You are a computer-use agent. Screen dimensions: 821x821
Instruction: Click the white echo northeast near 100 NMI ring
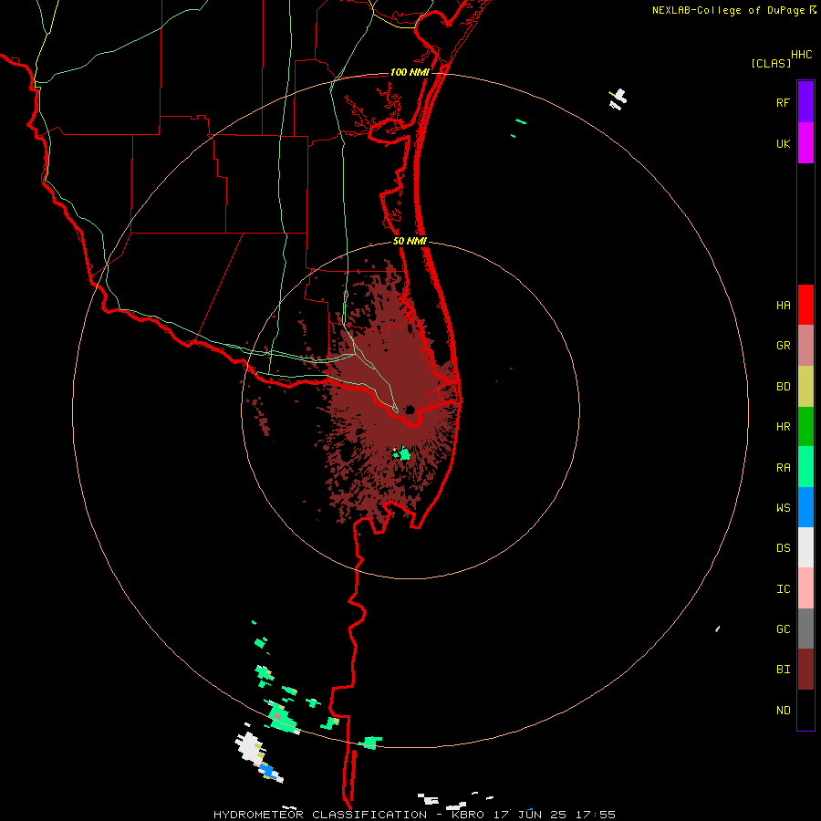(618, 99)
